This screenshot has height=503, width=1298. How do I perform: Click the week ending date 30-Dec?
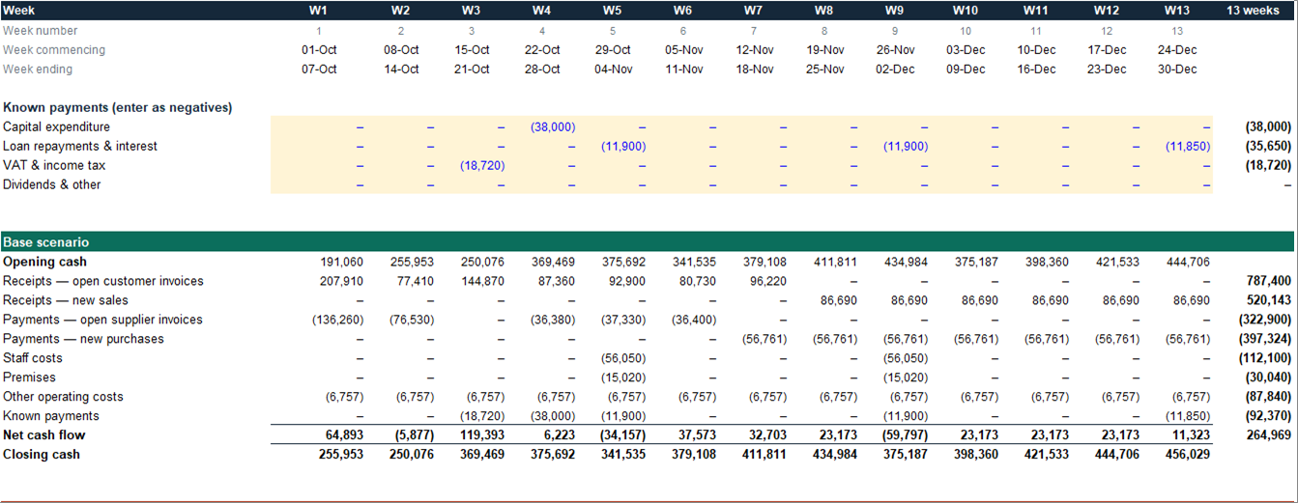(x=1176, y=69)
